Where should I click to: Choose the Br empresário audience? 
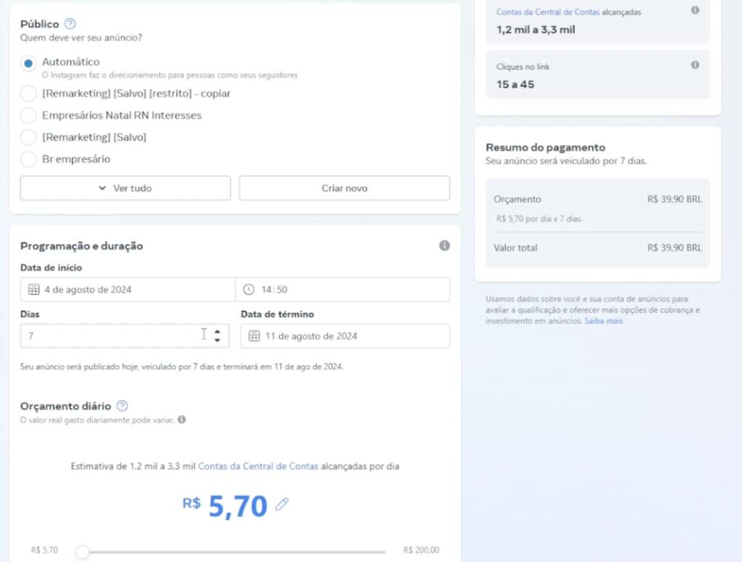28,159
